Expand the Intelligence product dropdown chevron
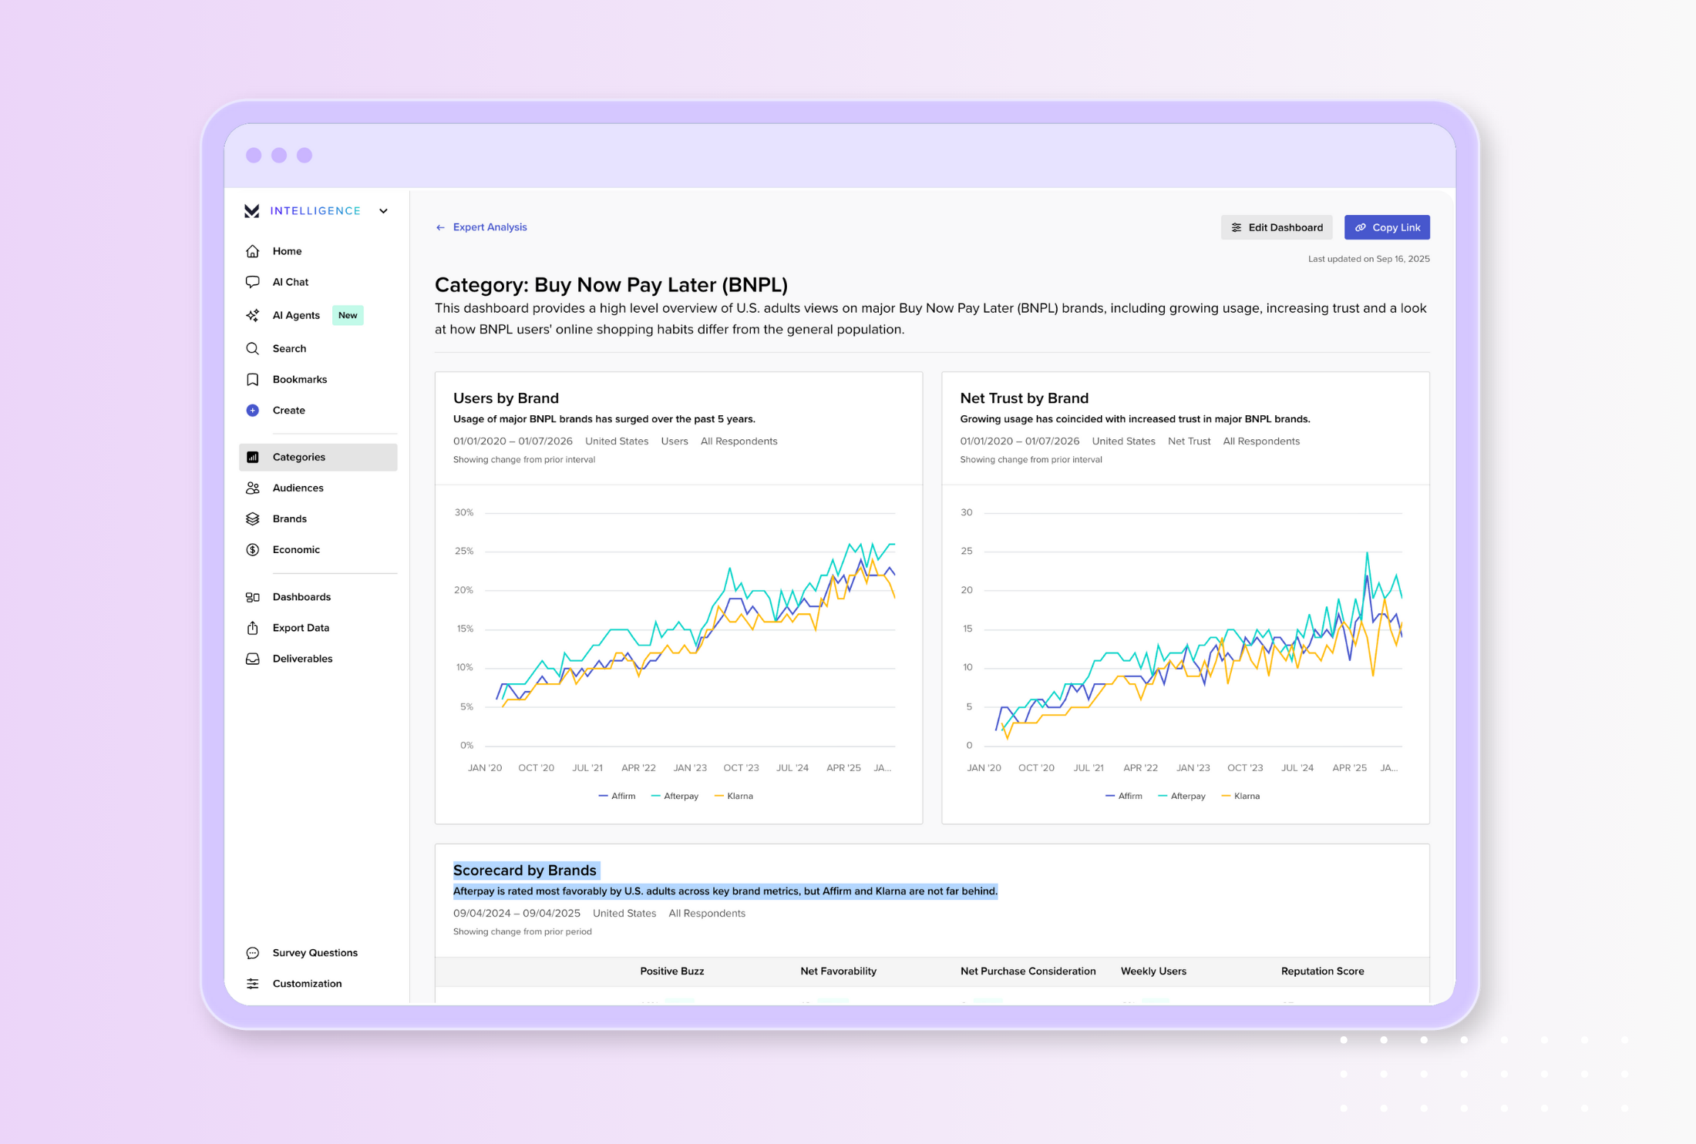This screenshot has width=1696, height=1144. 383,211
